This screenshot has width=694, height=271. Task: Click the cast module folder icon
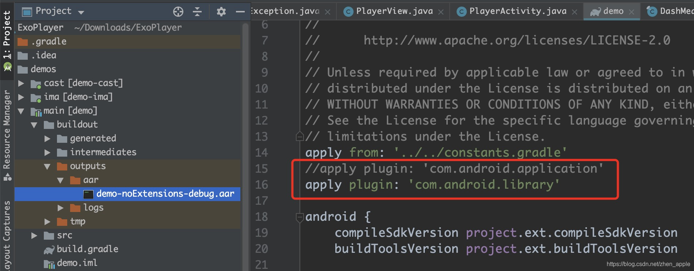(x=36, y=84)
